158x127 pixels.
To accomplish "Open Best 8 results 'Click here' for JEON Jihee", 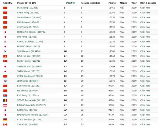I will [x=145, y=81].
